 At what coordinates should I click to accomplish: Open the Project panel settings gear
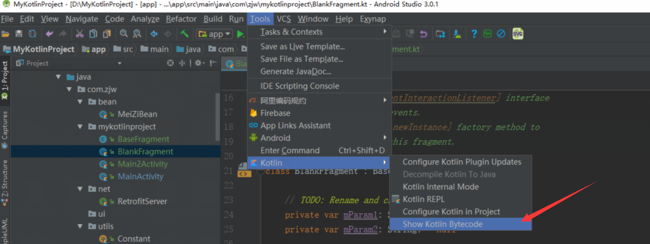pos(198,63)
